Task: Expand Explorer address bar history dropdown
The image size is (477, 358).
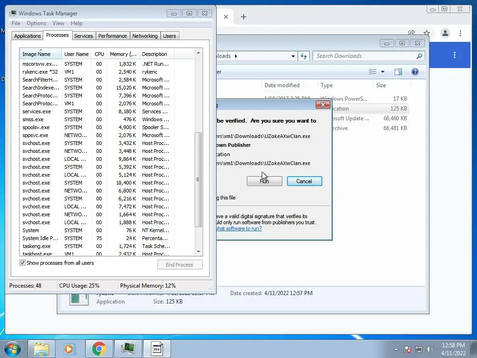Action: click(x=293, y=56)
